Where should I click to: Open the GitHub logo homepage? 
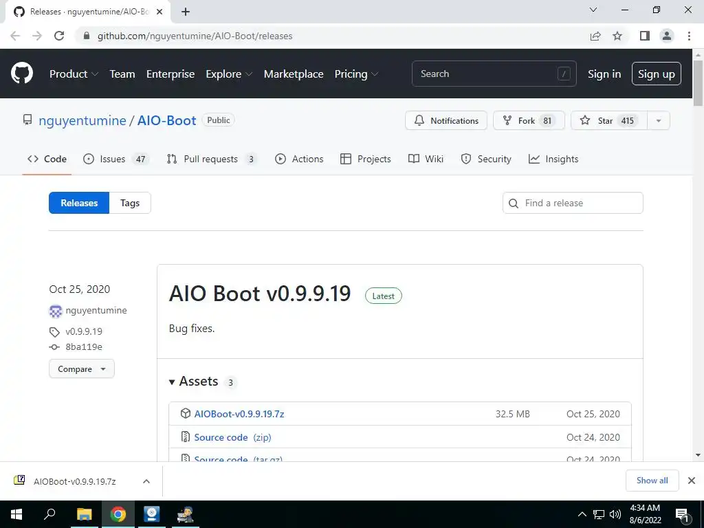tap(22, 74)
